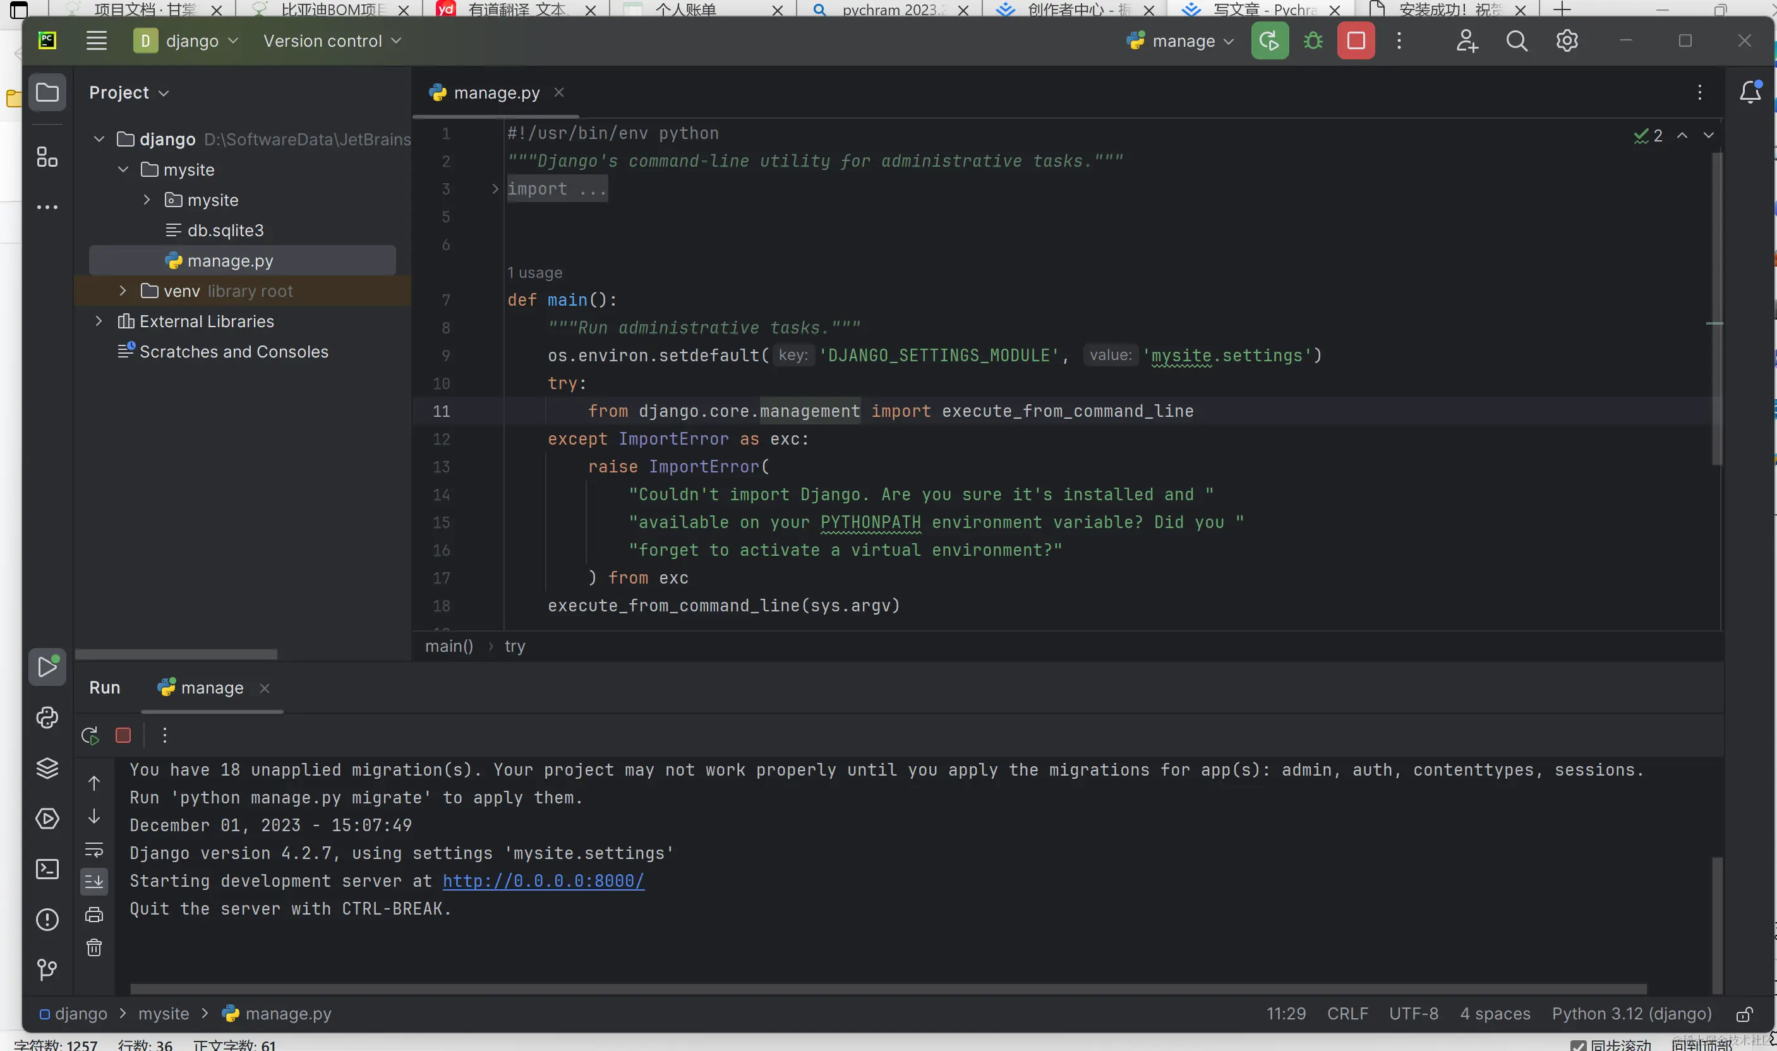Open the http://0.0.0.0:8000/ server link

pyautogui.click(x=543, y=881)
